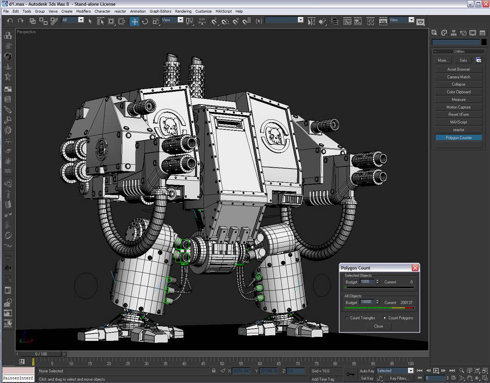Click the Align tool icon
Screen dimensions: 490x383
pos(322,21)
